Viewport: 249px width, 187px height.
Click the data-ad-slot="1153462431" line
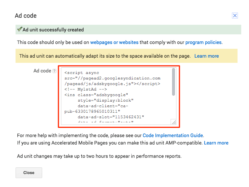[111, 117]
